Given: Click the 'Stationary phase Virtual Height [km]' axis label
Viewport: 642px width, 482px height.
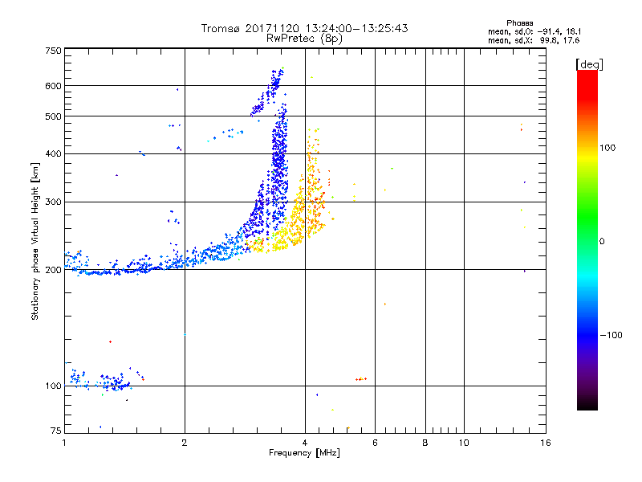Looking at the screenshot, I should click(35, 242).
